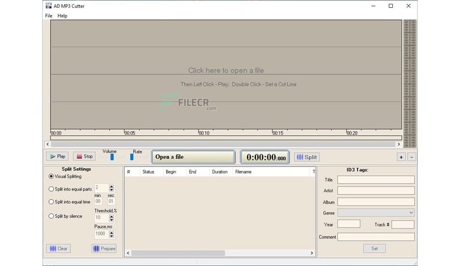Click the 00:05 timeline marker

pos(130,133)
